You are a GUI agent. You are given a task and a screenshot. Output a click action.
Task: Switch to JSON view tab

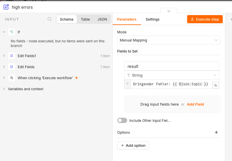[x=102, y=19]
